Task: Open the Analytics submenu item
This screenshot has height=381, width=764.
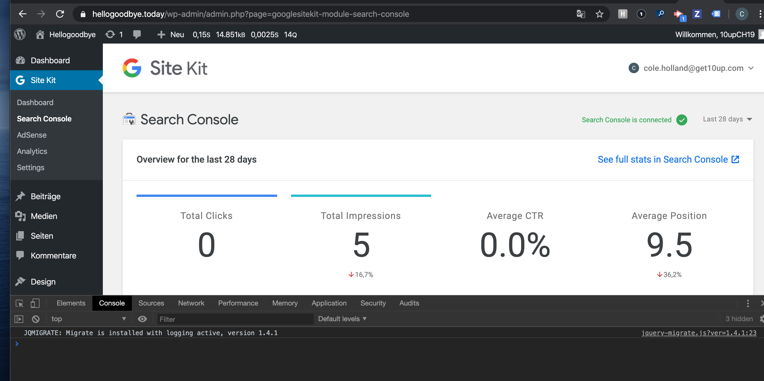Action: (x=32, y=151)
